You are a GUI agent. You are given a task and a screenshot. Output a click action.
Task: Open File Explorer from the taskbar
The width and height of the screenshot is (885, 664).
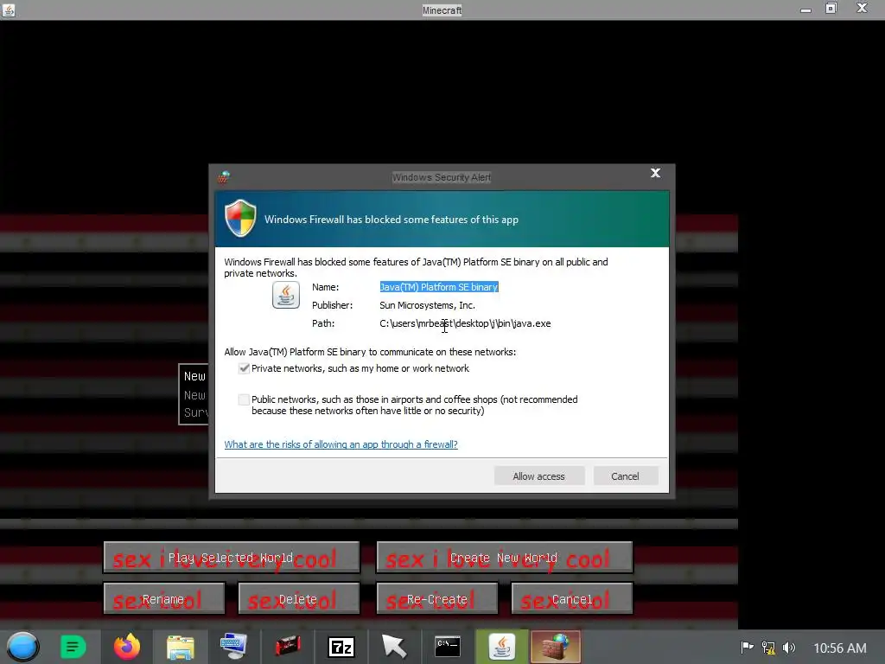point(181,647)
